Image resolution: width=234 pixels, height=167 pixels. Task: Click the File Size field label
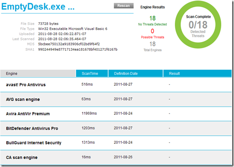(x=27, y=24)
